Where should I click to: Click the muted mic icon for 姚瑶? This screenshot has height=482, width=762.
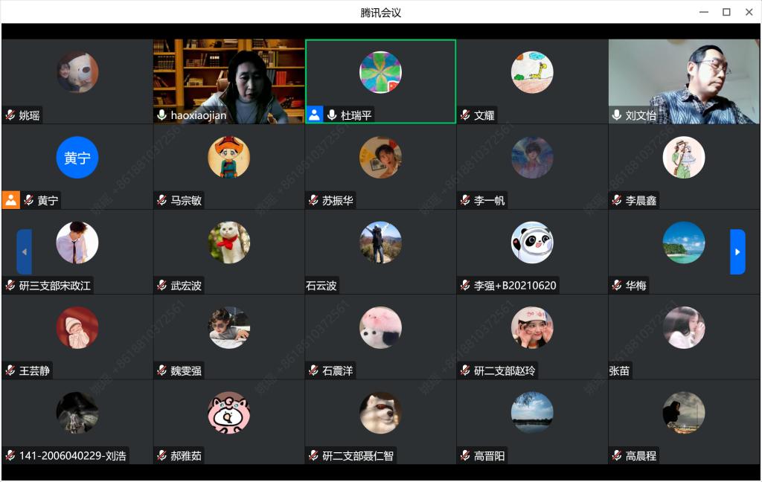coord(10,115)
